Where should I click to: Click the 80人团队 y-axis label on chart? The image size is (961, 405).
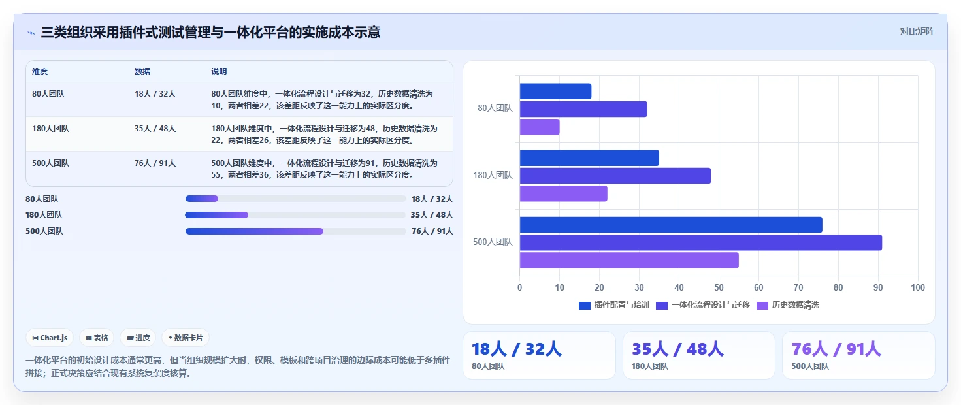[495, 108]
